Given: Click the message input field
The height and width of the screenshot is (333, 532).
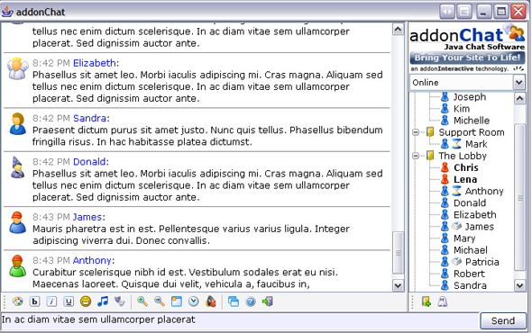Looking at the screenshot, I should tap(240, 319).
